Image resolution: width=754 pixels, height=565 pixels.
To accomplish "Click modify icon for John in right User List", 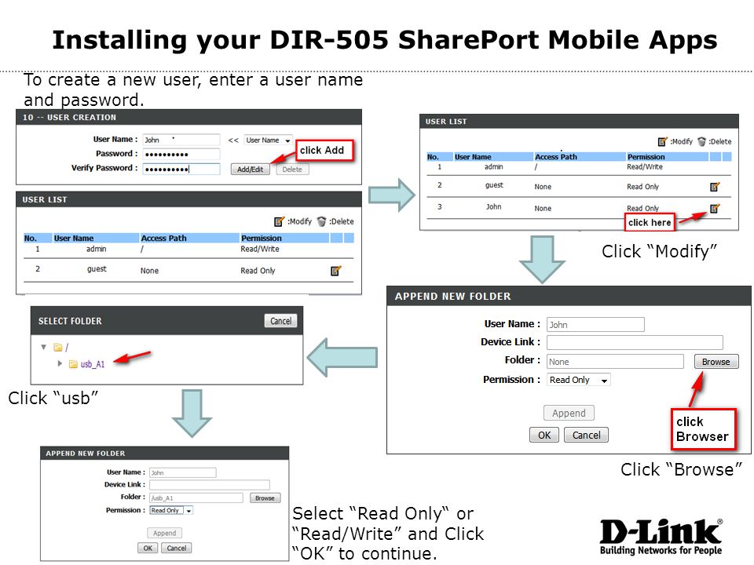I will [x=715, y=208].
